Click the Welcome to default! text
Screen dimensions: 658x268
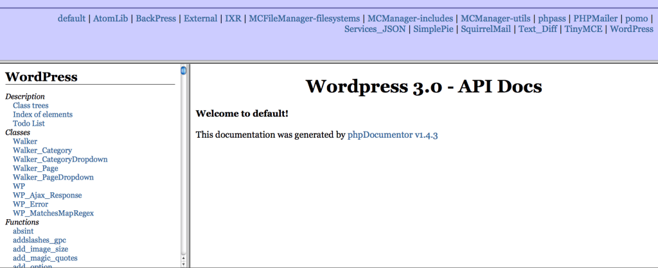[x=242, y=113]
